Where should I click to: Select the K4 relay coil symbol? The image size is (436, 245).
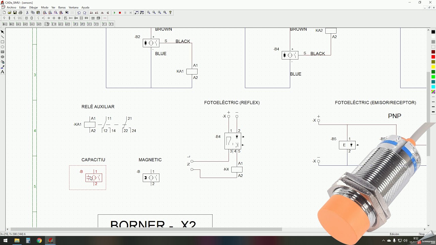(x=237, y=169)
